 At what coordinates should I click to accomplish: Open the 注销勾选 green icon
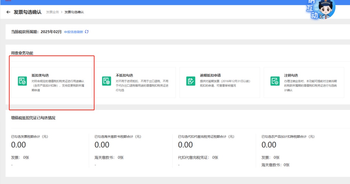[275, 81]
